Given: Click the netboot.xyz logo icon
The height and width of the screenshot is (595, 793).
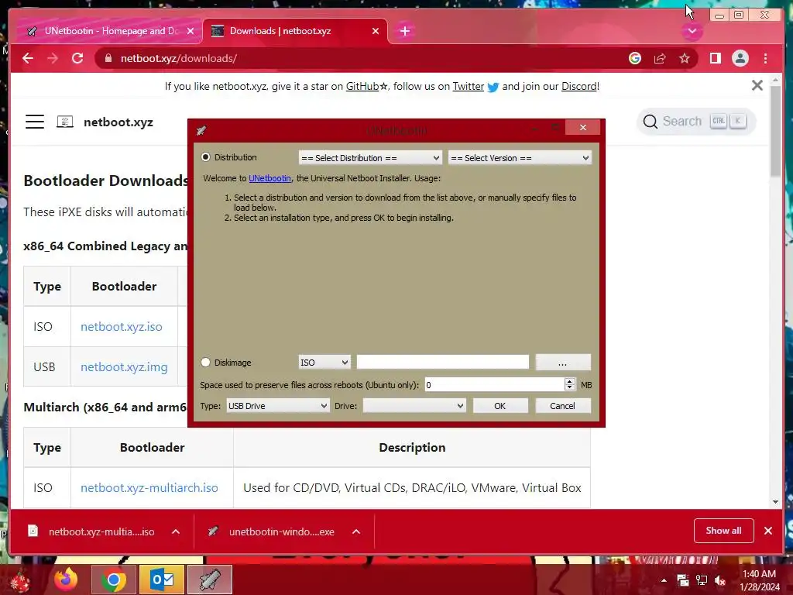Looking at the screenshot, I should [x=65, y=122].
